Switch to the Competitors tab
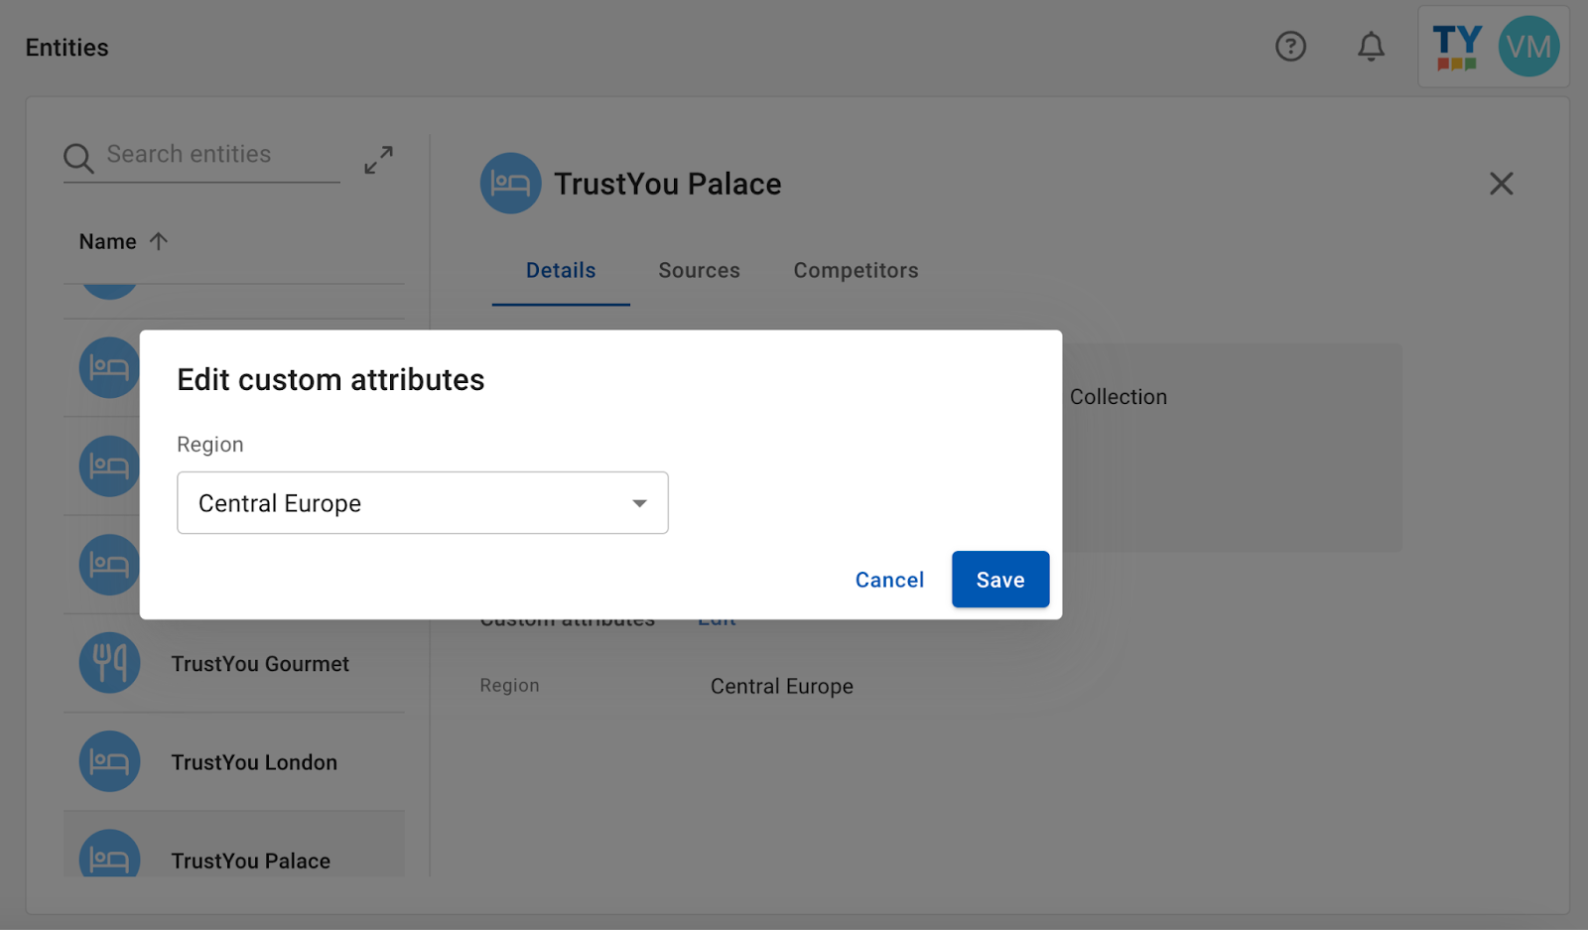1588x930 pixels. tap(856, 271)
